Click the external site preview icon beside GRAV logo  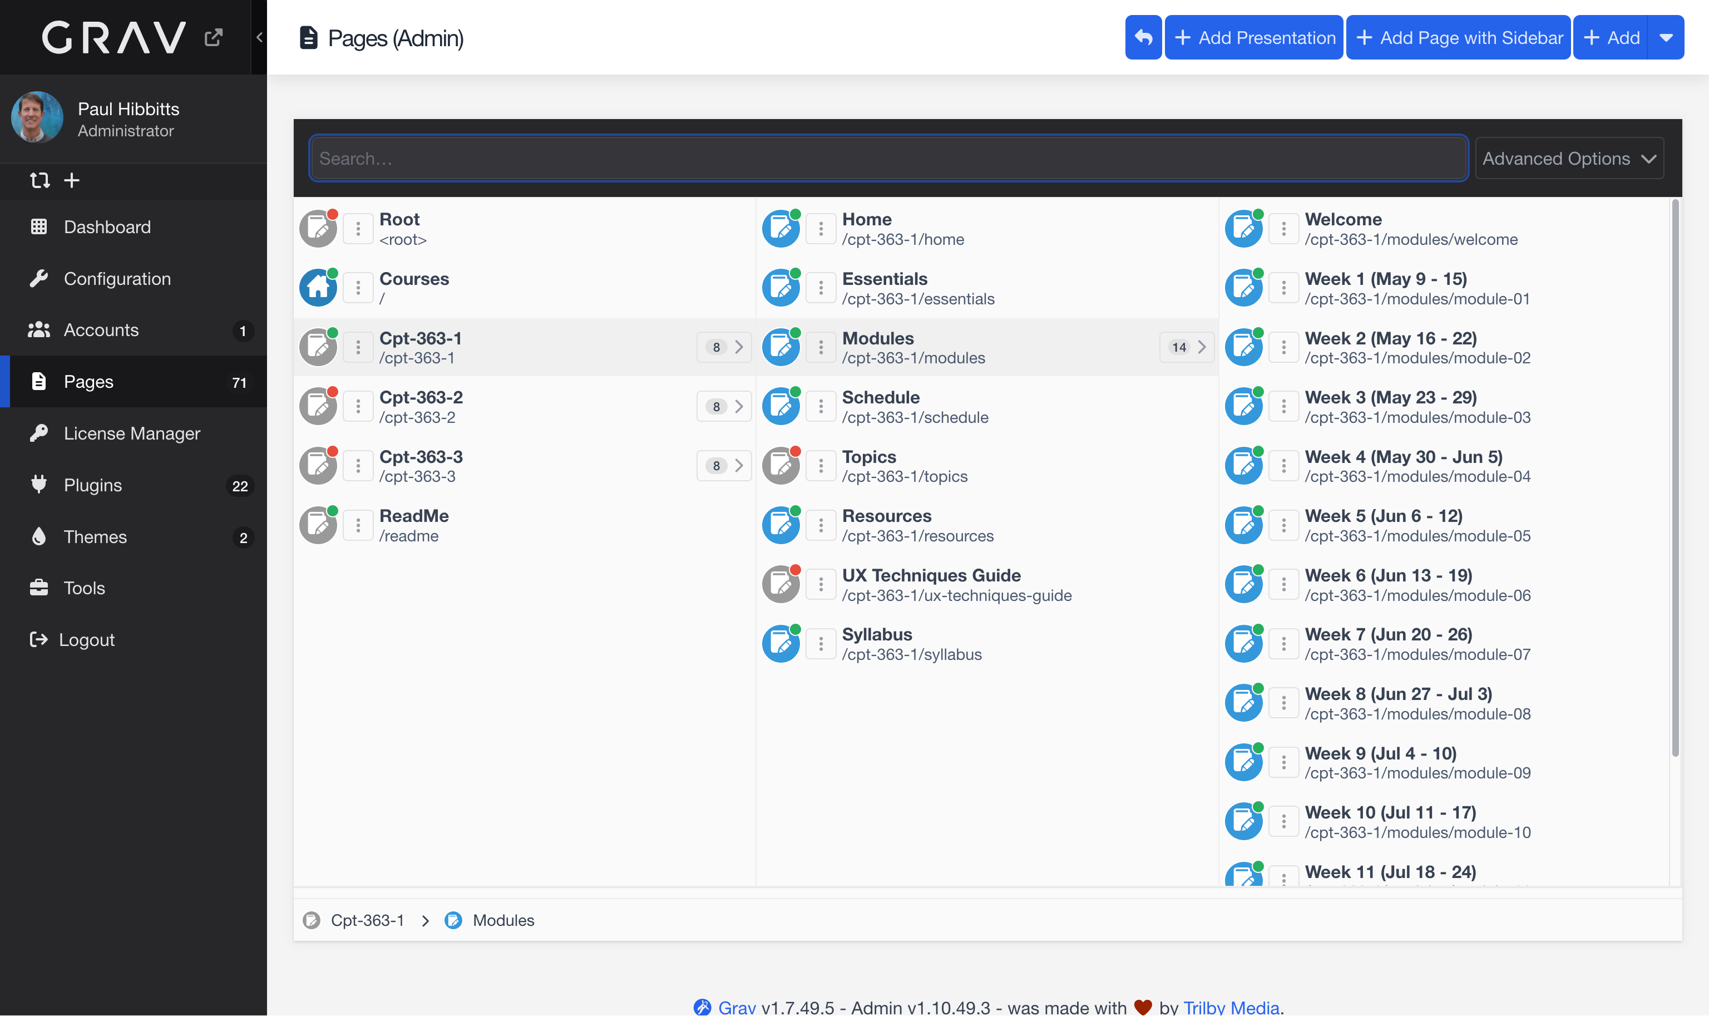point(213,37)
